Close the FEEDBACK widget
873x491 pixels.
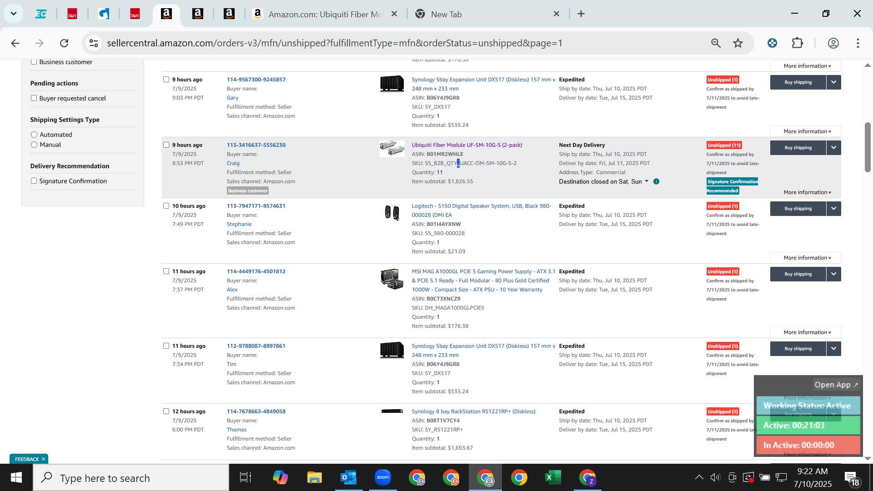[x=44, y=459]
